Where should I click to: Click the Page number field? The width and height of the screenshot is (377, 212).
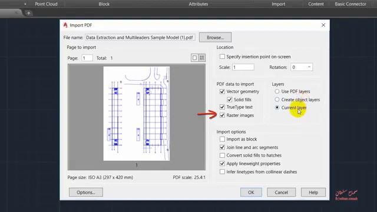pos(87,58)
